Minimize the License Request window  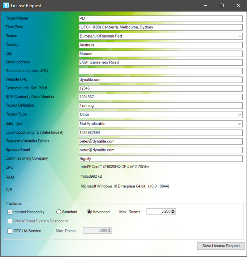coord(205,5)
